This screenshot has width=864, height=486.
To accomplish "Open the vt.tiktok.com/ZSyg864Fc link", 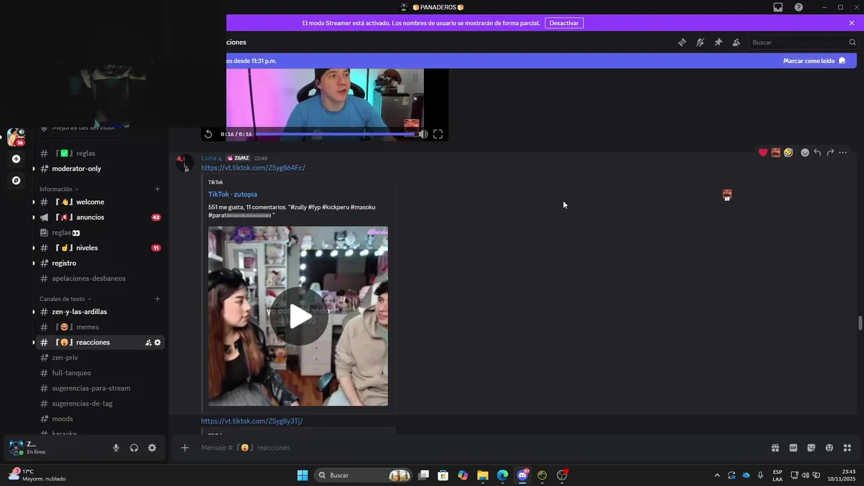I will coord(253,167).
